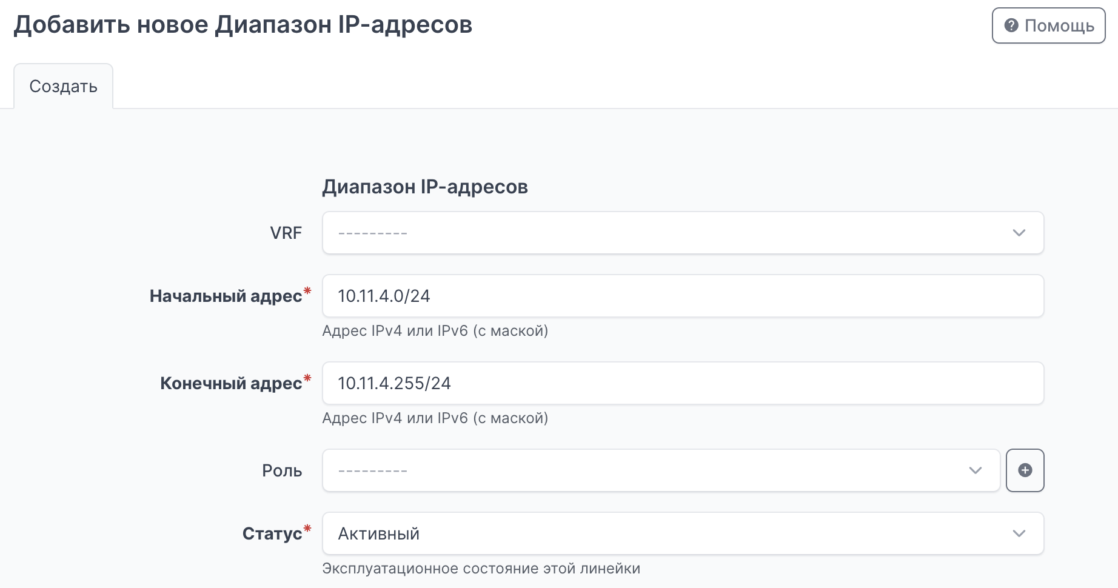Click the help text under Статус

[481, 569]
